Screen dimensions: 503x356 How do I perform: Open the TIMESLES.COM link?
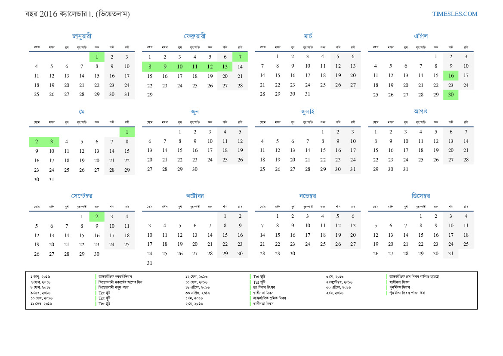[454, 14]
